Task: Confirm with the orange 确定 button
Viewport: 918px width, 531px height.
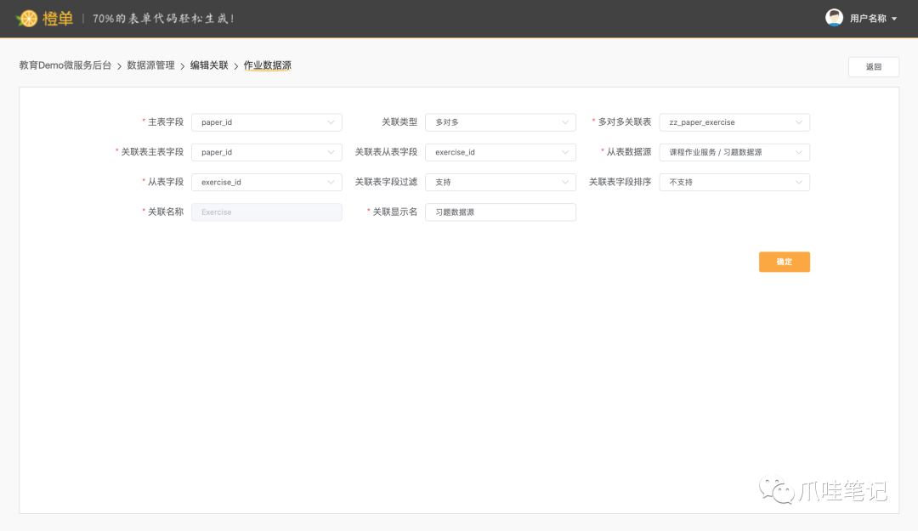Action: (785, 262)
